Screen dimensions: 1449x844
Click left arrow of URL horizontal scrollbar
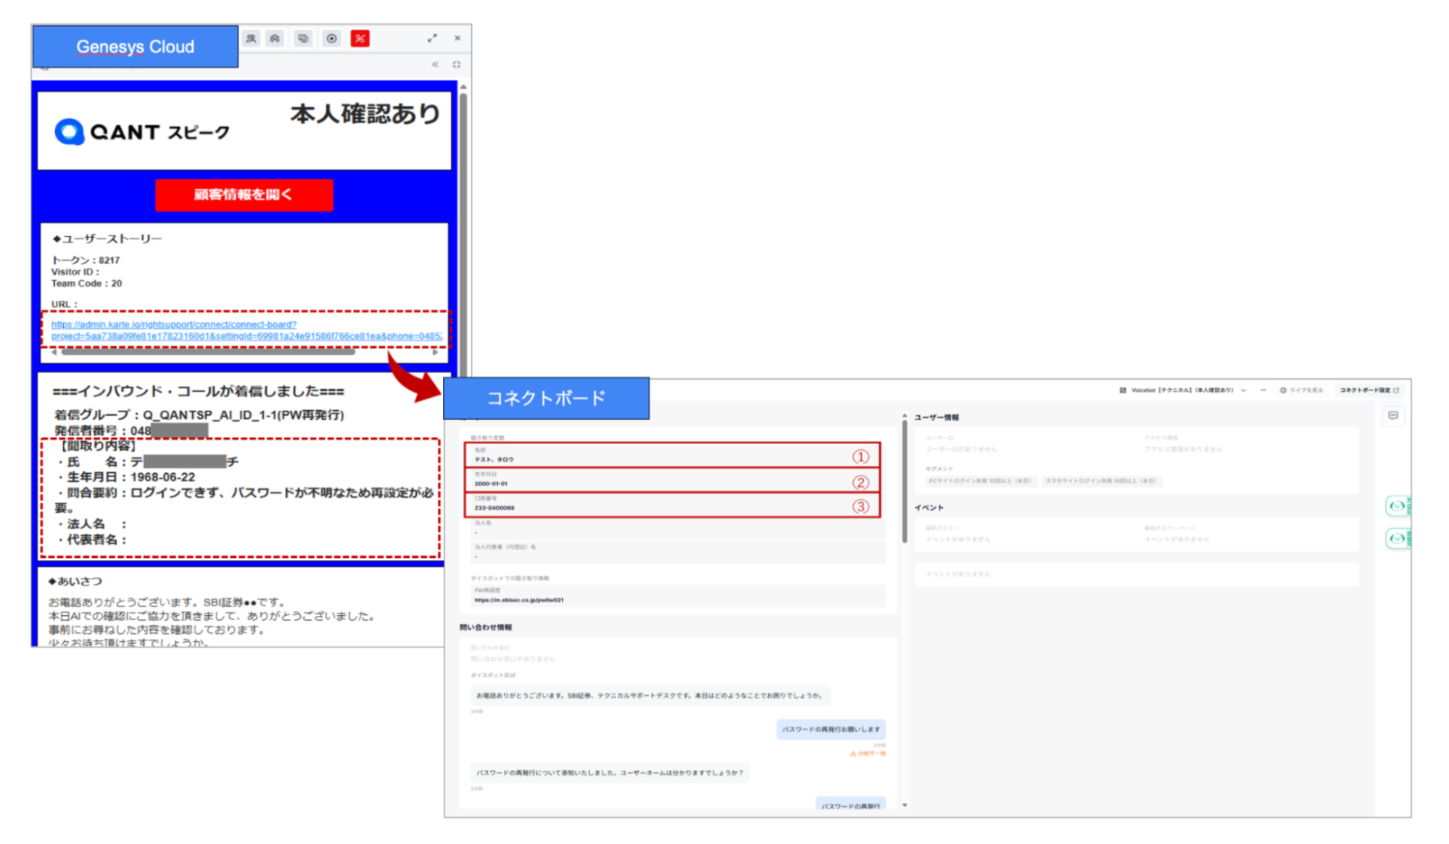point(54,352)
